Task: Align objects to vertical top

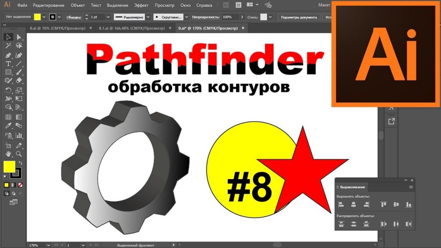Action: (383, 205)
